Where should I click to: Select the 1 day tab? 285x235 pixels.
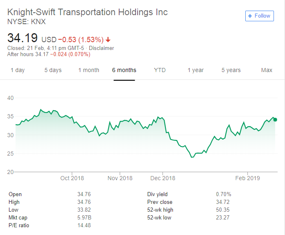click(x=18, y=70)
